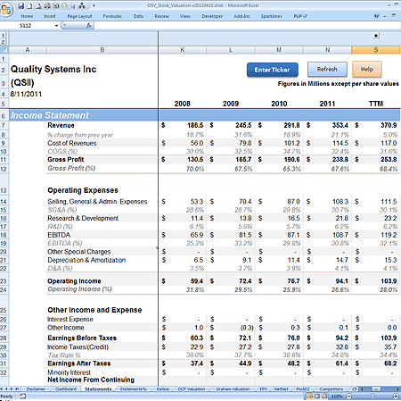
Task: Click the zoom out minus button
Action: (349, 397)
